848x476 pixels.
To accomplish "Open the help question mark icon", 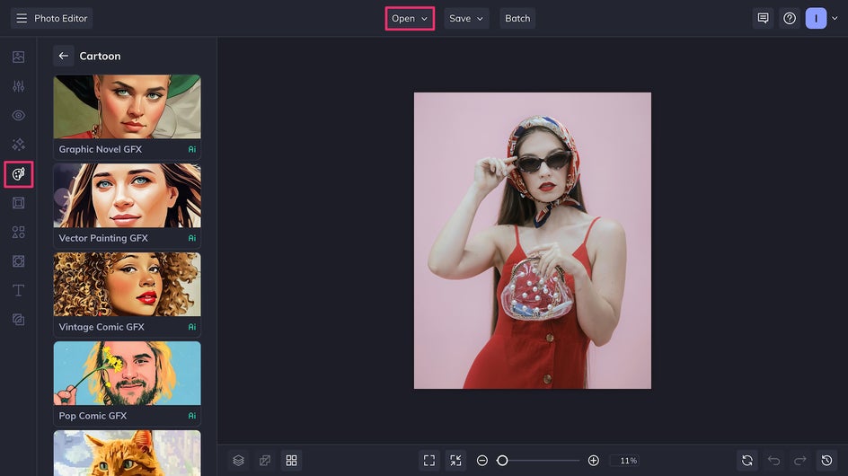I will coord(790,18).
